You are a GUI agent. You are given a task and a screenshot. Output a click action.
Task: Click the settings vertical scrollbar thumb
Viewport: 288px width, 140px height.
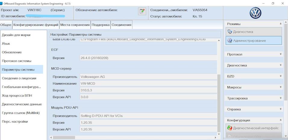219,103
